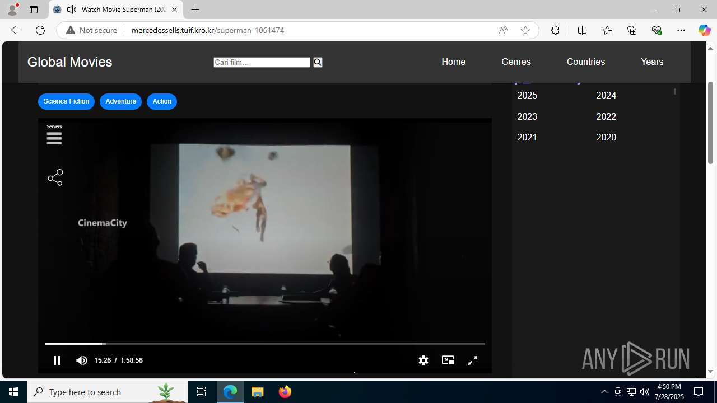The width and height of the screenshot is (717, 403).
Task: Open the Windows notification center
Action: point(699,392)
